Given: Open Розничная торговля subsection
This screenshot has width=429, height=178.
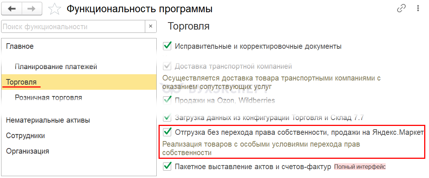Looking at the screenshot, I should coord(49,97).
